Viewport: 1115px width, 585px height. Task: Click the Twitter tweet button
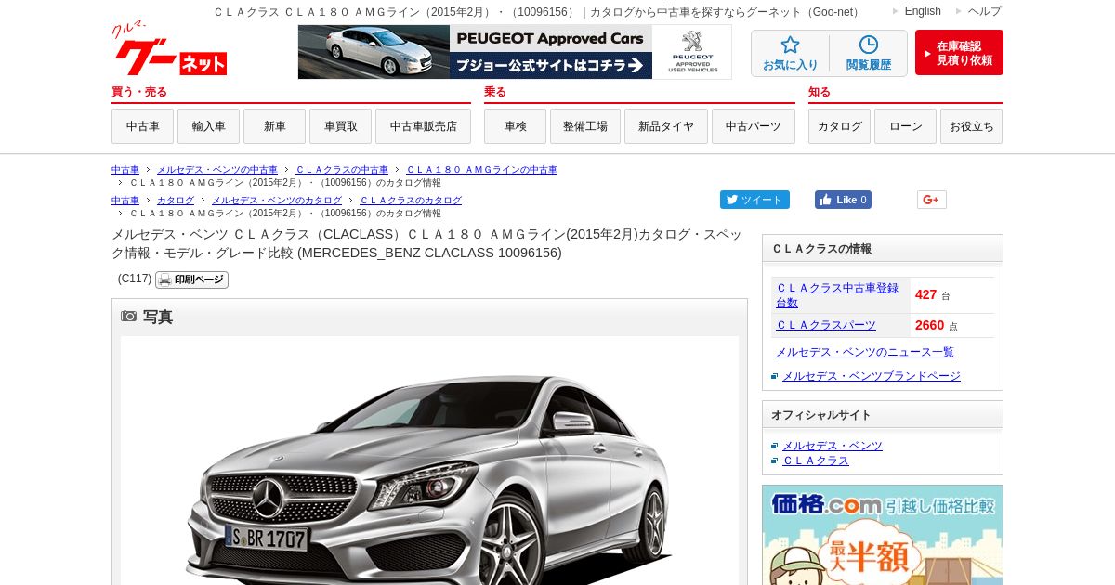(x=754, y=200)
